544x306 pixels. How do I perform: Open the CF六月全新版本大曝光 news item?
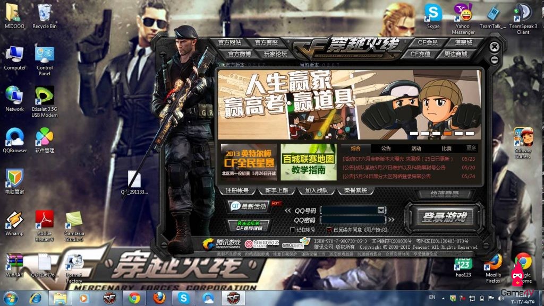pos(398,159)
